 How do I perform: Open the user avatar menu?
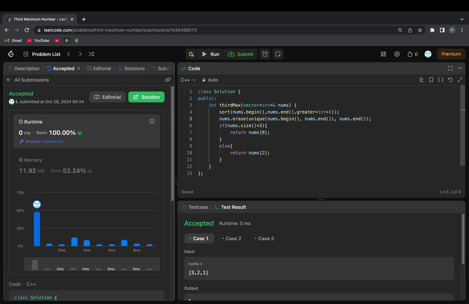tap(428, 54)
